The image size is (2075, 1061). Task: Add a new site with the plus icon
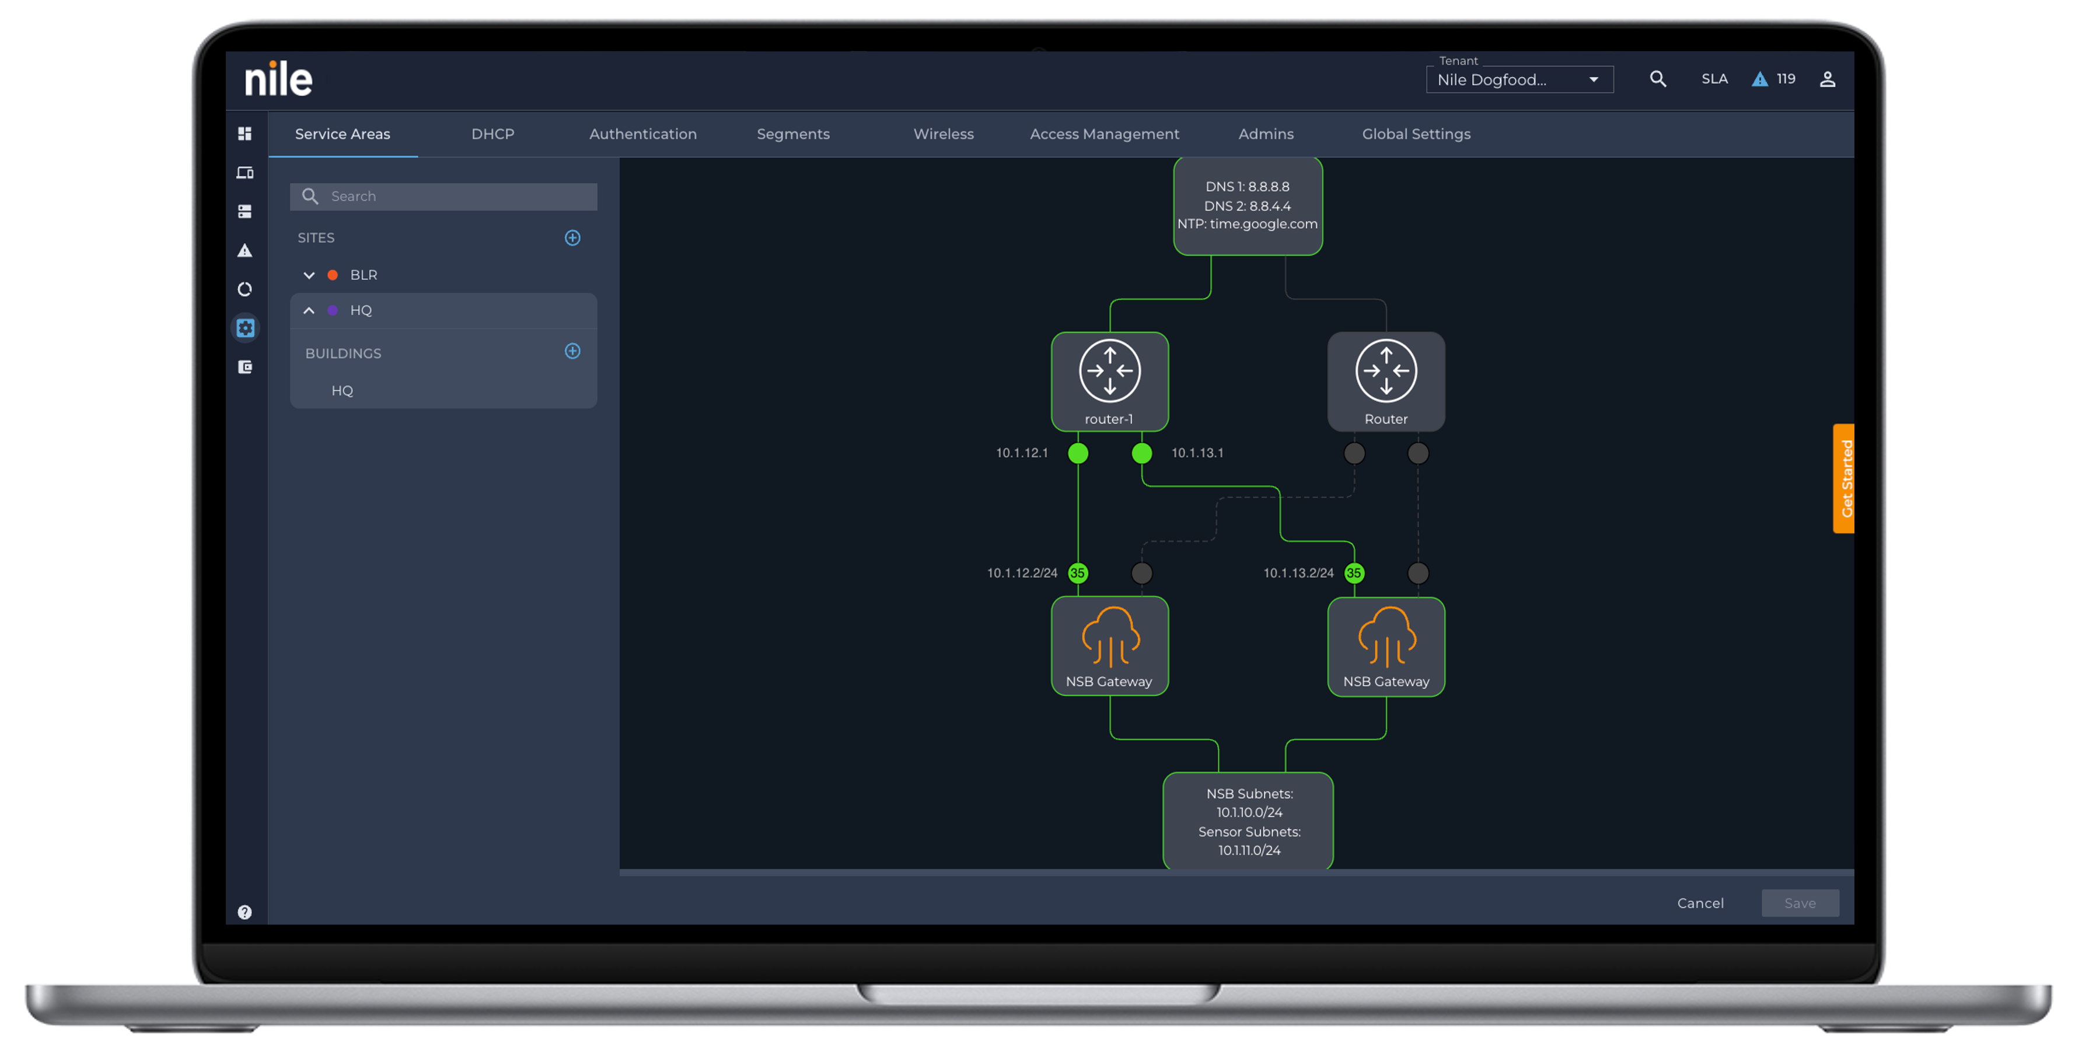point(572,237)
